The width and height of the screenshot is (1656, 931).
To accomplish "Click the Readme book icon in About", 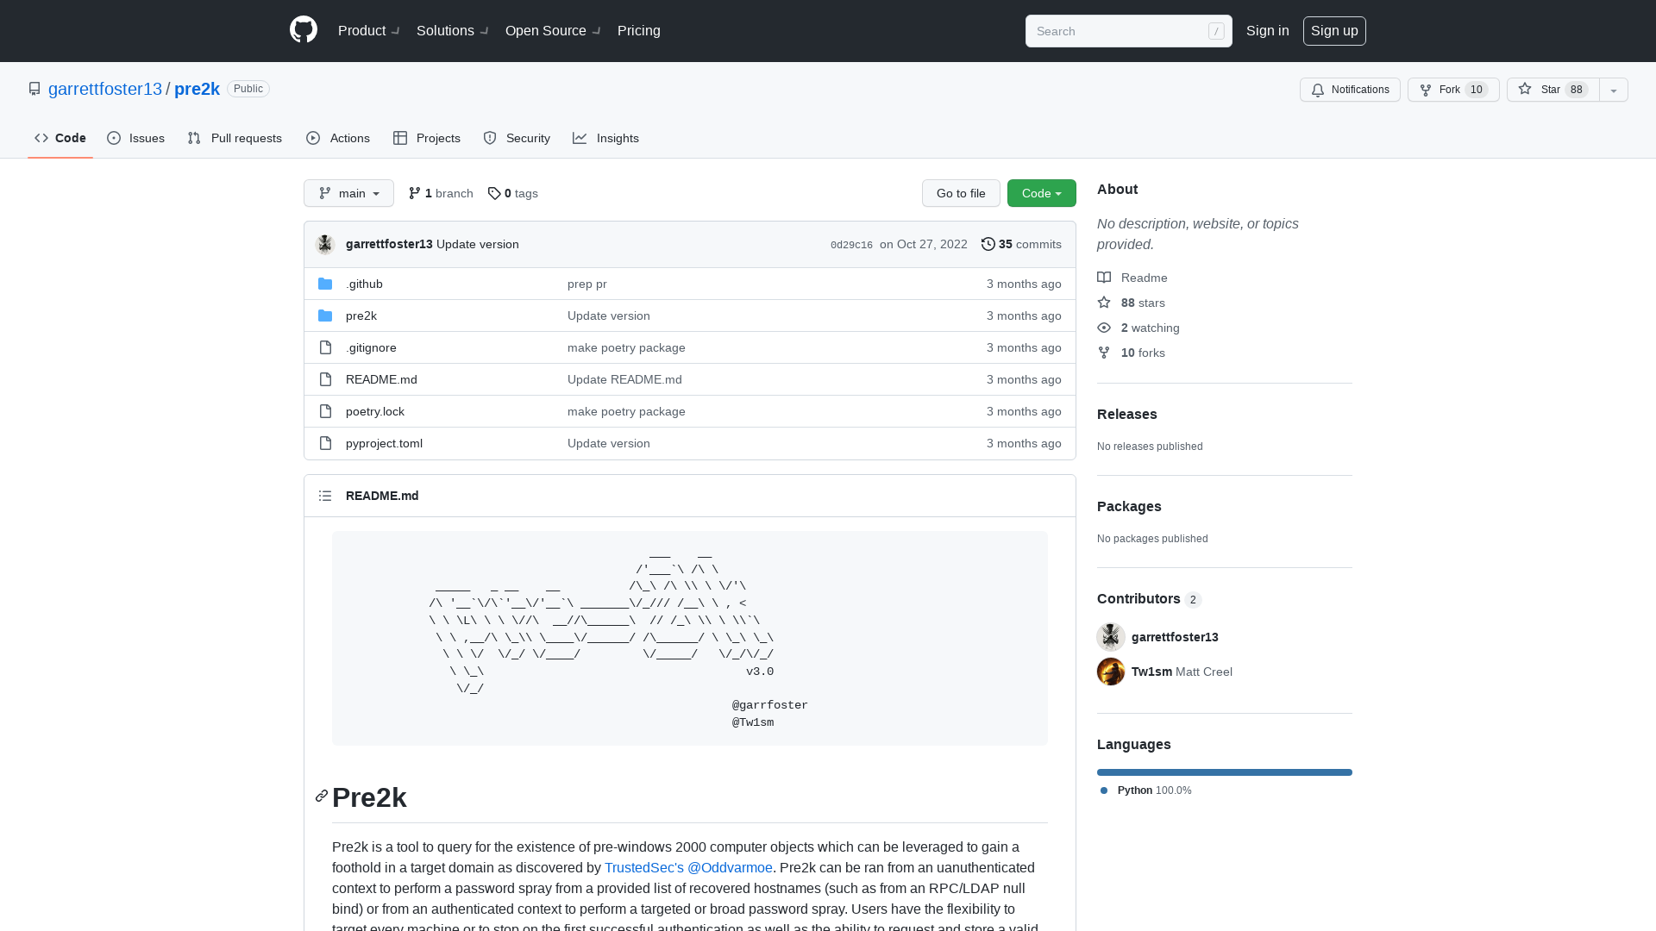I will pos(1104,278).
